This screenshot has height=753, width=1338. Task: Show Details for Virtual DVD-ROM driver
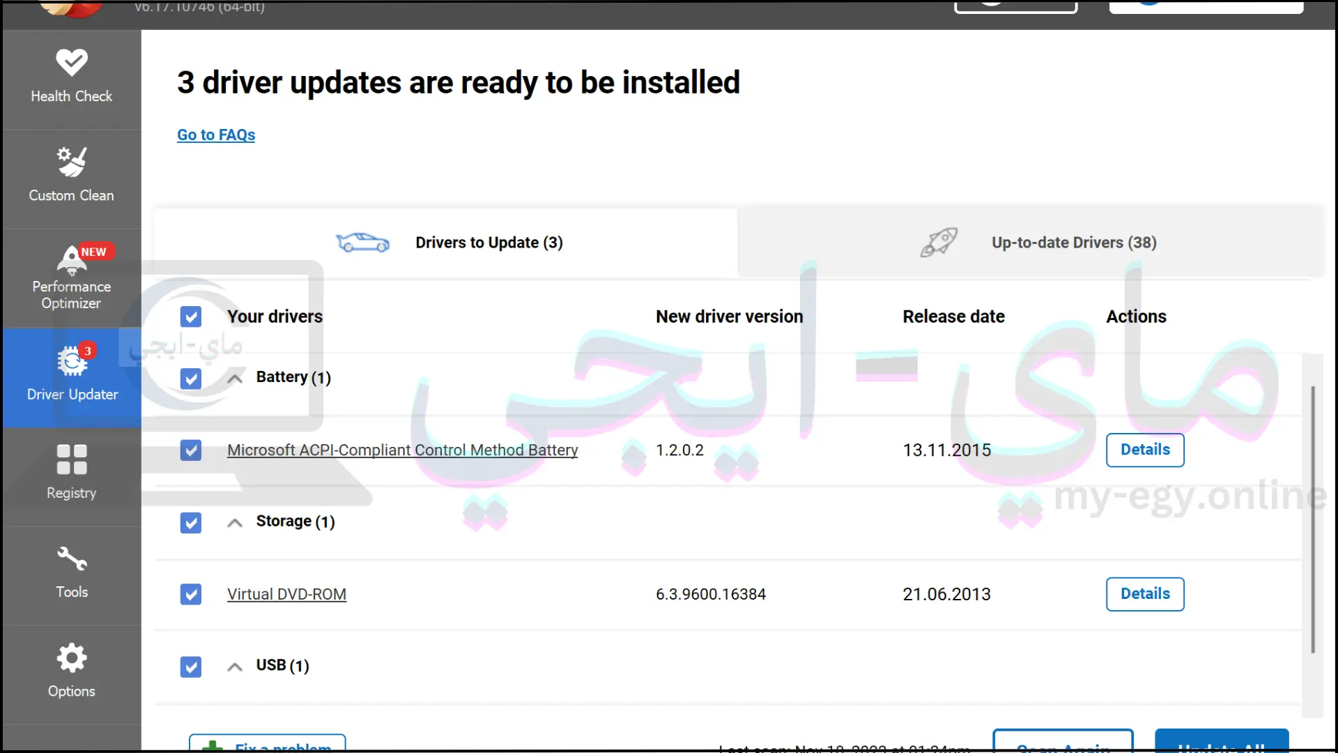pyautogui.click(x=1145, y=594)
